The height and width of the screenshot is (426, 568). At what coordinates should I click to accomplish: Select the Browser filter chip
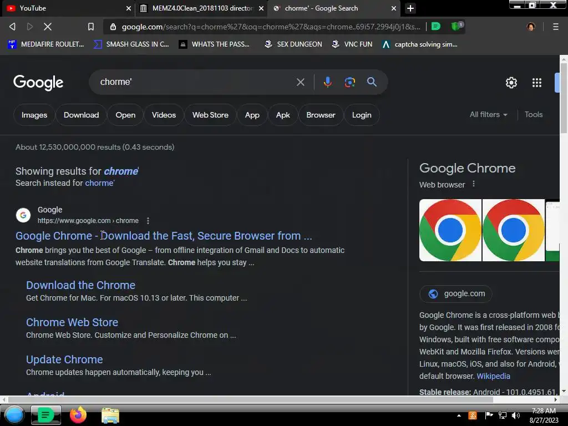(321, 115)
